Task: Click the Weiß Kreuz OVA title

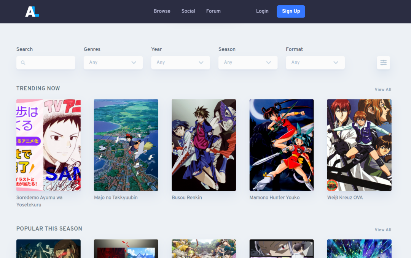Action: 345,198
